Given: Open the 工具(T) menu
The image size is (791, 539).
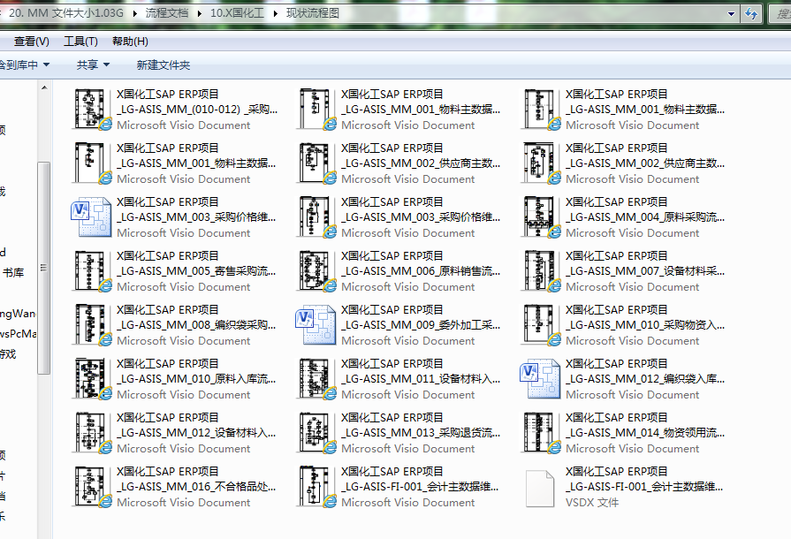Looking at the screenshot, I should (80, 42).
